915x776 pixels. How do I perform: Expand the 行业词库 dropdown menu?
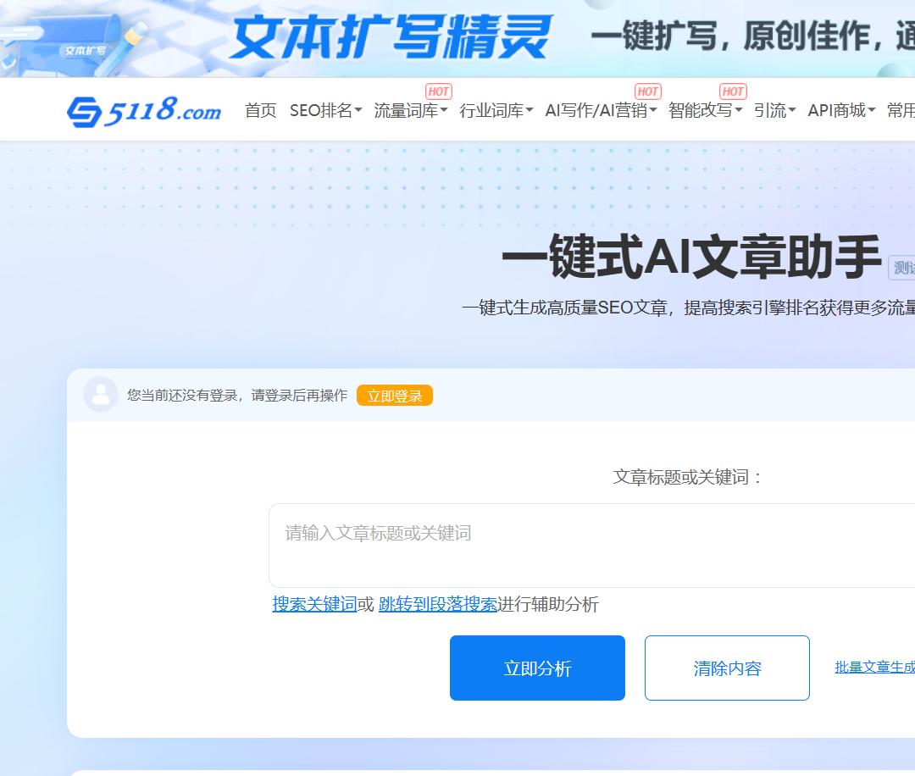pos(496,110)
